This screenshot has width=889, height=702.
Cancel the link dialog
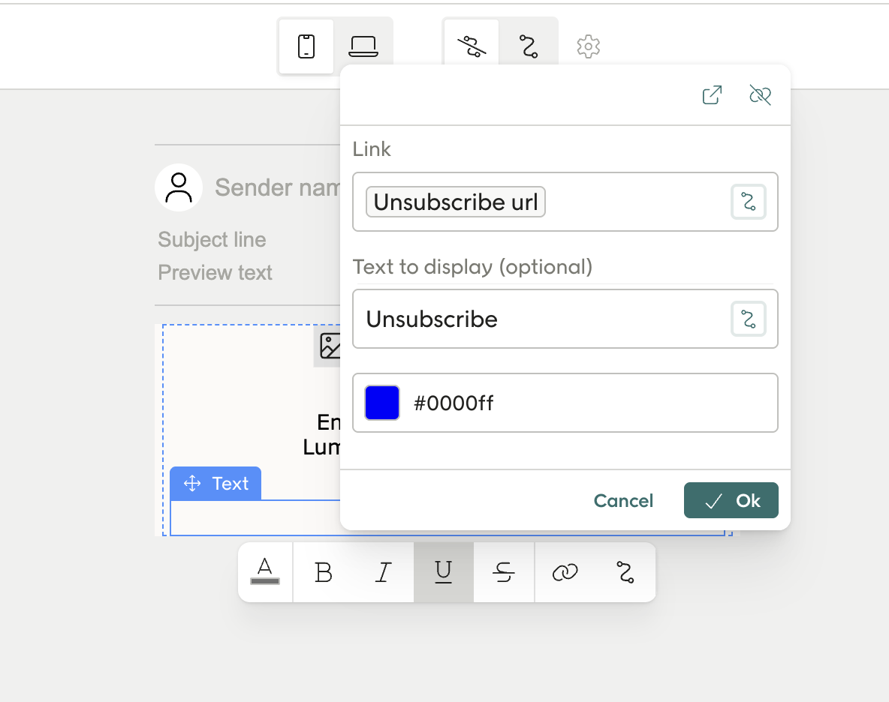pyautogui.click(x=623, y=500)
